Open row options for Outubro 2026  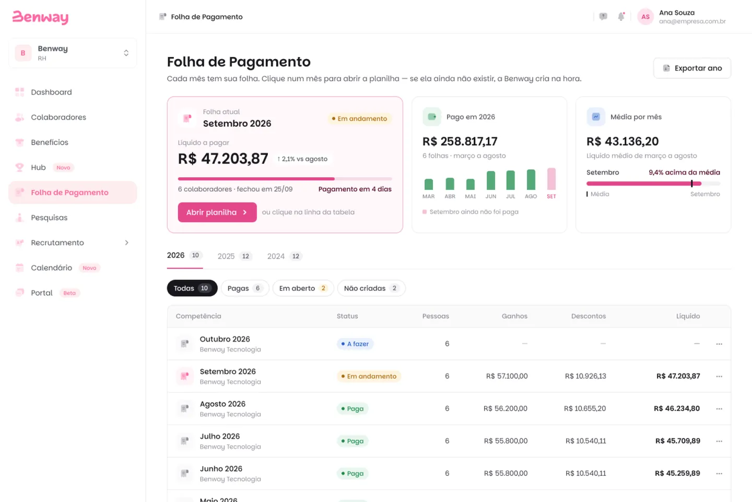coord(719,344)
